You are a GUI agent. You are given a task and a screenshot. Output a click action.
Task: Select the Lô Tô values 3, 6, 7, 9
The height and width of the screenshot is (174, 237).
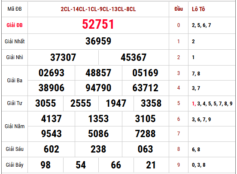201,120
